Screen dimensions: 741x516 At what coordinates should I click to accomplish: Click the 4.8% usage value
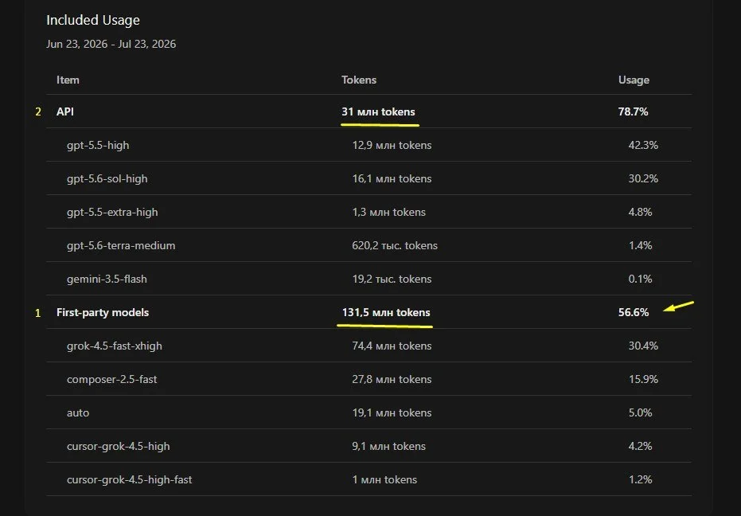click(641, 212)
